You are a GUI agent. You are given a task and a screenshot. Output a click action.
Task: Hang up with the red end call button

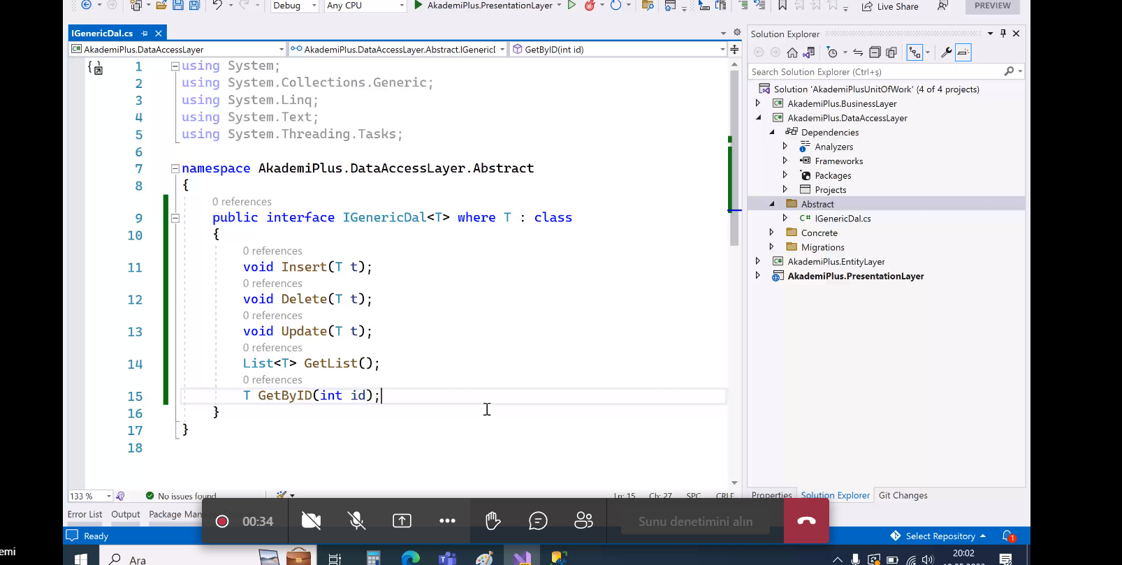[x=806, y=521]
